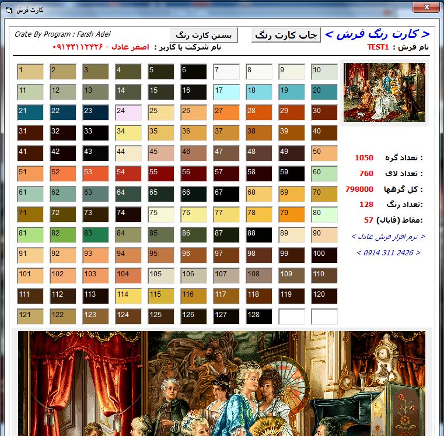Click red swatch number 54
Viewport: 444px width, 436px height.
click(128, 174)
